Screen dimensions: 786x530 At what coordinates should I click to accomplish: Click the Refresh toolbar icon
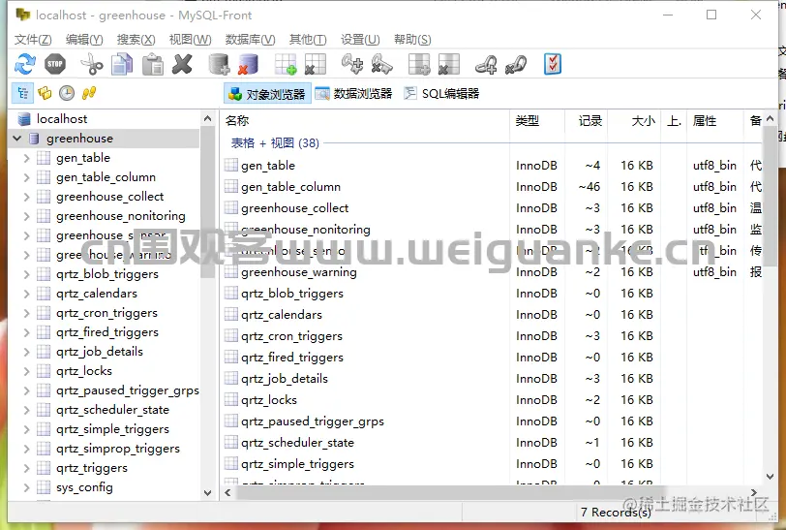[24, 64]
